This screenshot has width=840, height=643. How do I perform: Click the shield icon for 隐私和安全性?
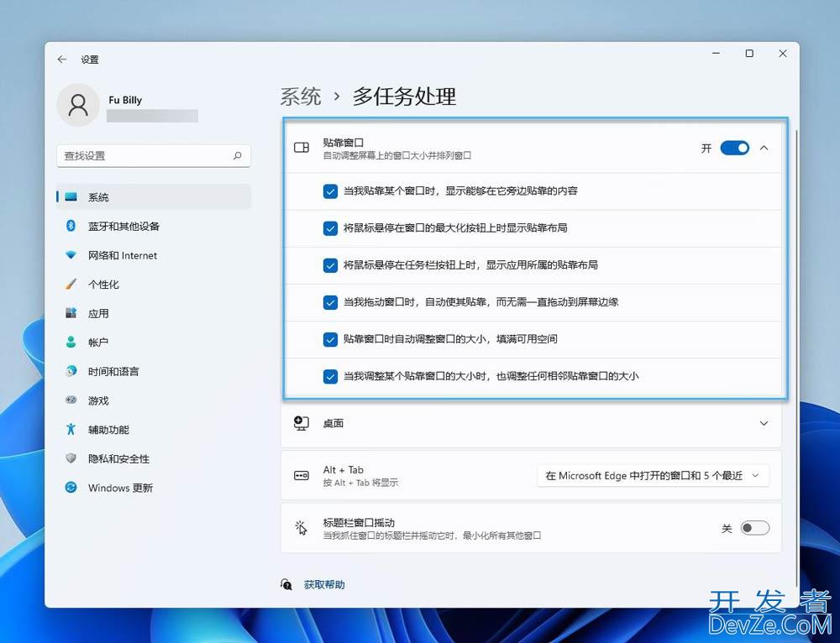point(71,458)
